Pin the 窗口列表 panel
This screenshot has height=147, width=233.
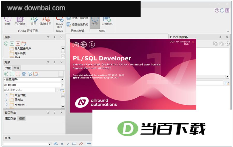tap(55, 112)
